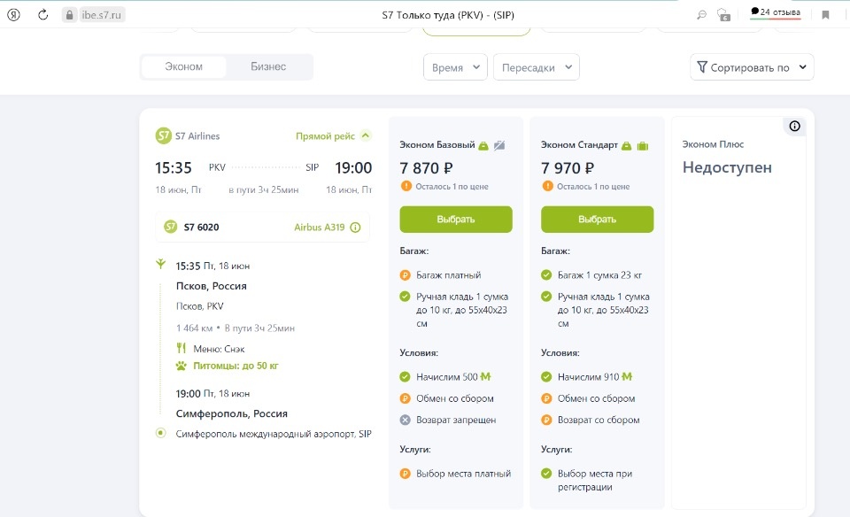Click the no-baggage icon beside Эконом Базовый
This screenshot has height=517, width=850.
tap(499, 145)
